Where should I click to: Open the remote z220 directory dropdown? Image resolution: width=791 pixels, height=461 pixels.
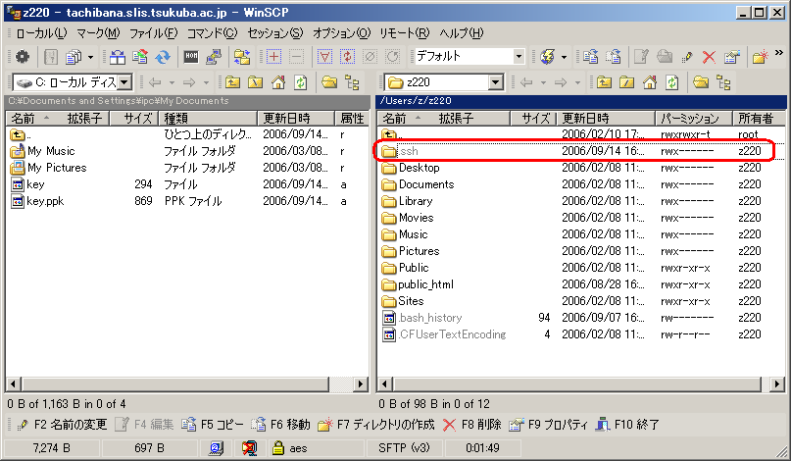tap(496, 81)
